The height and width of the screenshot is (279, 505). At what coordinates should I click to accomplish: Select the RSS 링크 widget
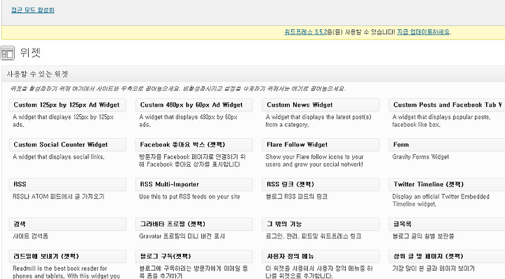(321, 184)
